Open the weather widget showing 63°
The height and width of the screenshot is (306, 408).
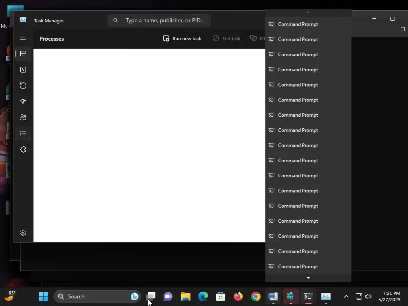click(x=10, y=296)
